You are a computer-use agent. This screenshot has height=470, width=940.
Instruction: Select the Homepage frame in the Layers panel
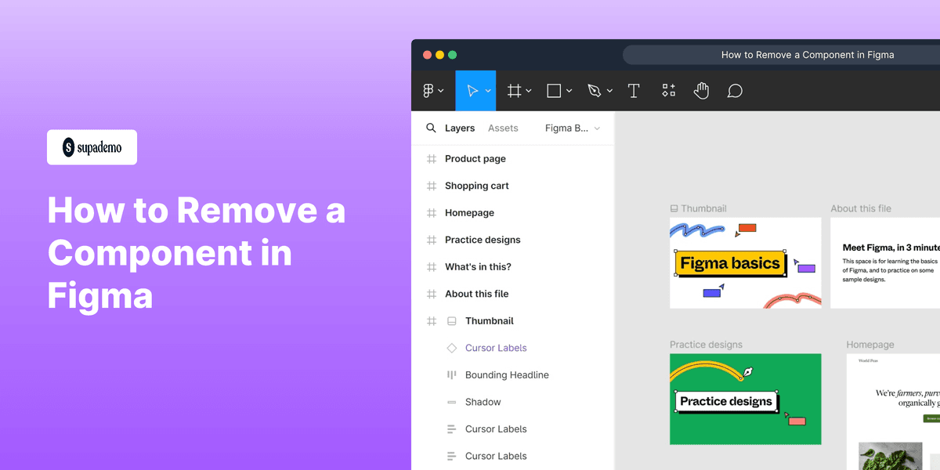click(x=469, y=212)
